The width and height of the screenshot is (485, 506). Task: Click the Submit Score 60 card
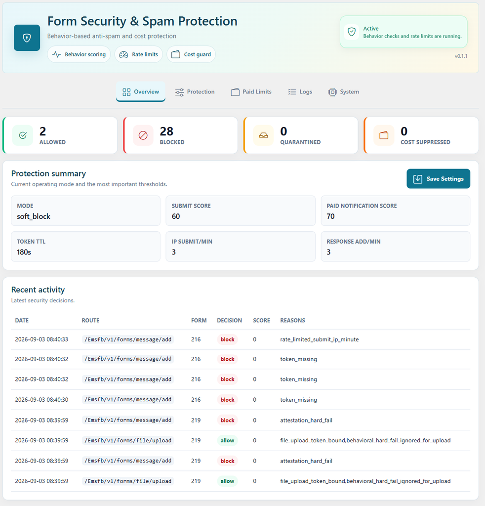(240, 211)
